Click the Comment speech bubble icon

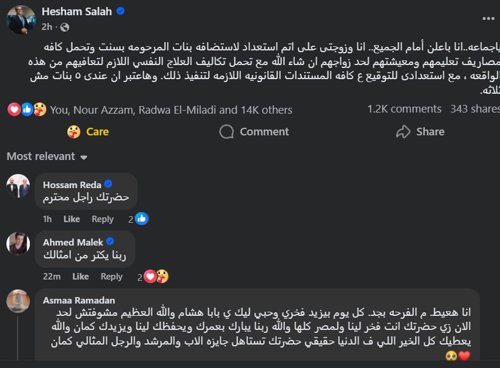click(x=227, y=131)
